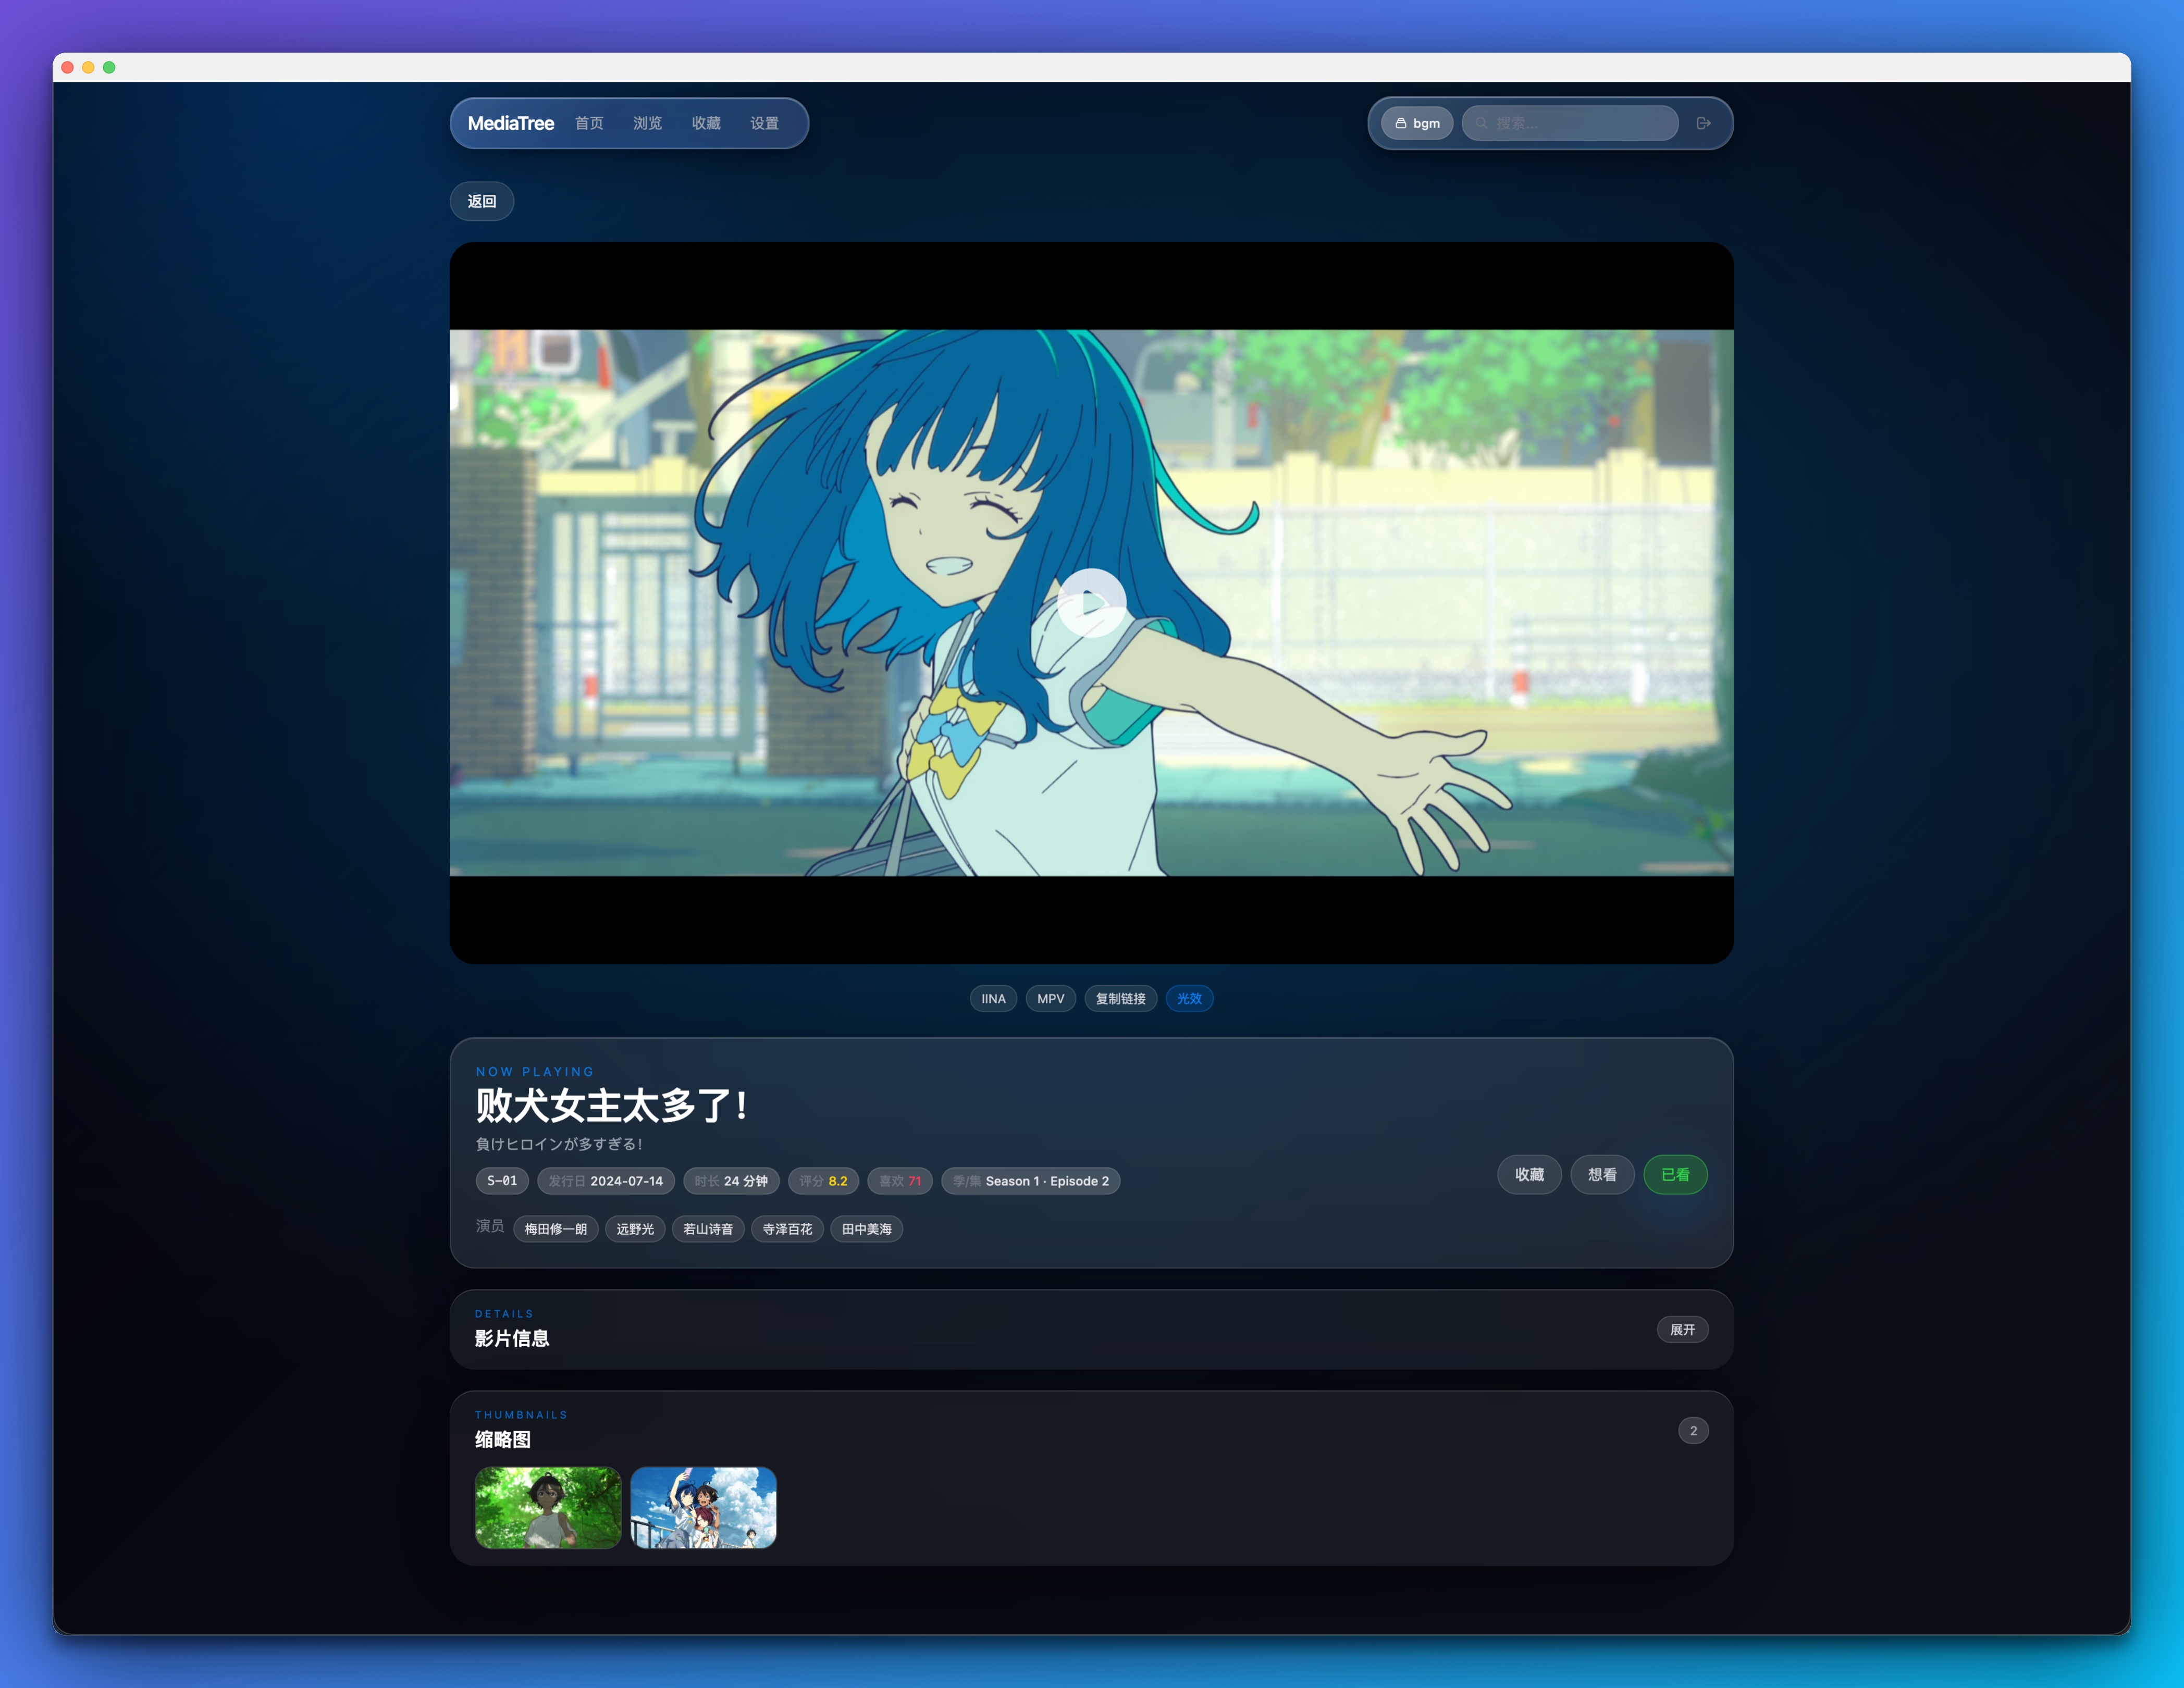The width and height of the screenshot is (2184, 1688).
Task: Close the window with the red button
Action: [x=68, y=67]
